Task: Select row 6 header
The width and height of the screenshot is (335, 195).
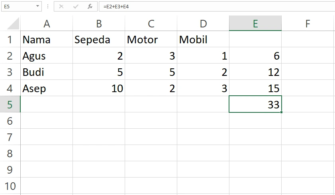Action: tap(10, 121)
